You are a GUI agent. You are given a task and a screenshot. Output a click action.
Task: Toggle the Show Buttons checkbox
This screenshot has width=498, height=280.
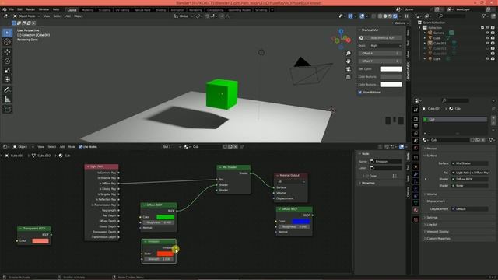pos(360,93)
